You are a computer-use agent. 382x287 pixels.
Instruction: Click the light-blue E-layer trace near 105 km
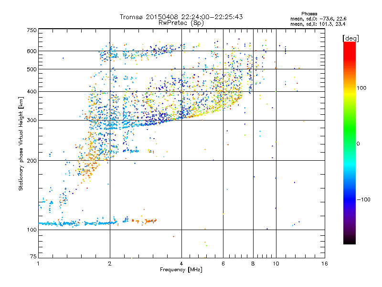pyautogui.click(x=78, y=223)
